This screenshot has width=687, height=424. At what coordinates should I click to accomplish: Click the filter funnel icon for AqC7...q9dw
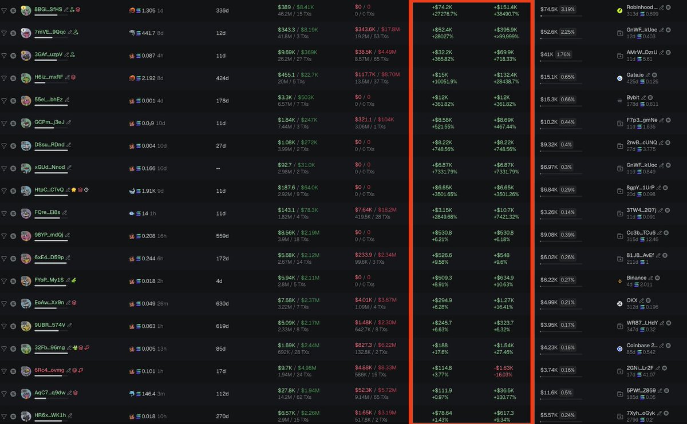(x=4, y=394)
